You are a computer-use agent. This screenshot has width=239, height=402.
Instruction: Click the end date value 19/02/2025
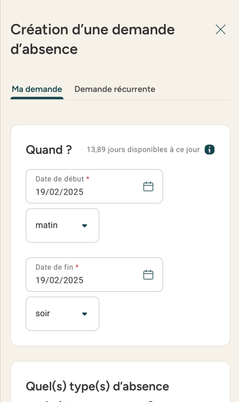59,280
